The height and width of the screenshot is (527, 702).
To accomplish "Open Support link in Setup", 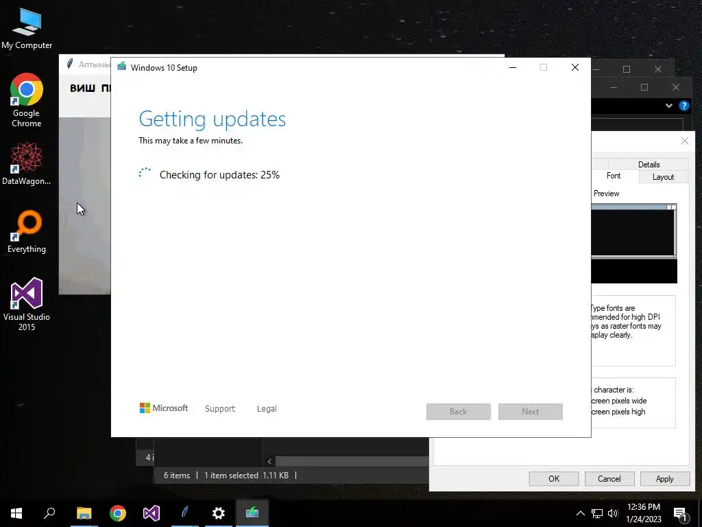I will 220,409.
